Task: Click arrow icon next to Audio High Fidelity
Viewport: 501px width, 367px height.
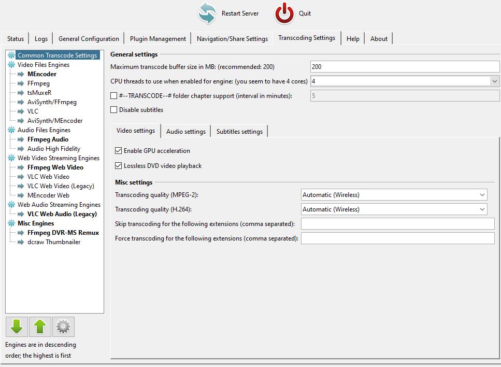Action: (21, 149)
